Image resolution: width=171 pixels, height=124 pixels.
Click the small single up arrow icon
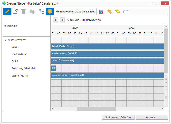click(166, 86)
